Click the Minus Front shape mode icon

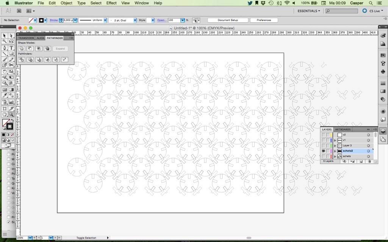30,49
